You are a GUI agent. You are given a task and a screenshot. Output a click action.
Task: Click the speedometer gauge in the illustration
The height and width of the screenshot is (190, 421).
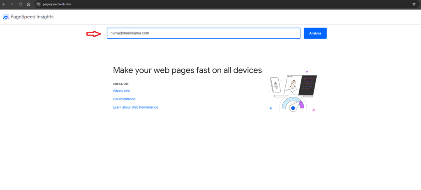pyautogui.click(x=292, y=105)
